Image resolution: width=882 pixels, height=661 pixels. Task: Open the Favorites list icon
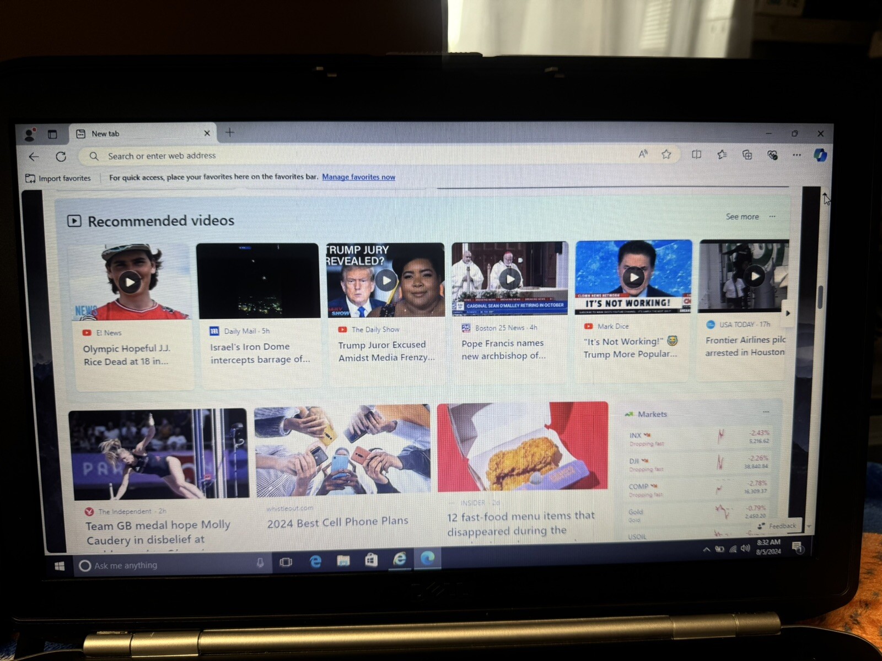click(x=722, y=155)
